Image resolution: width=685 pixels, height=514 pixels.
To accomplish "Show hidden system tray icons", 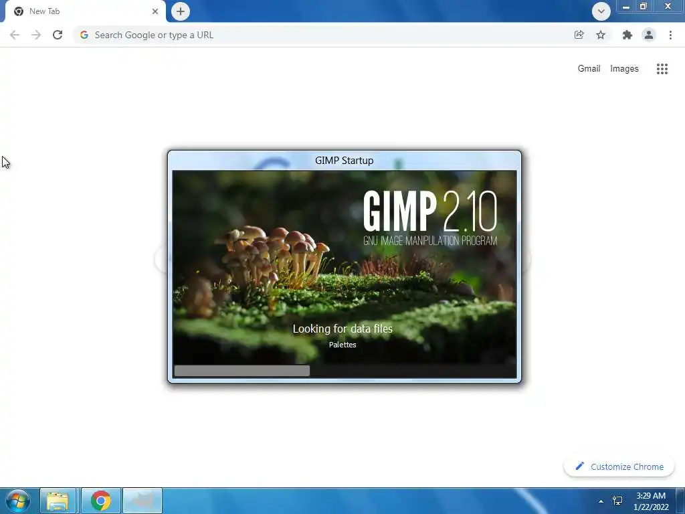I will tap(601, 501).
